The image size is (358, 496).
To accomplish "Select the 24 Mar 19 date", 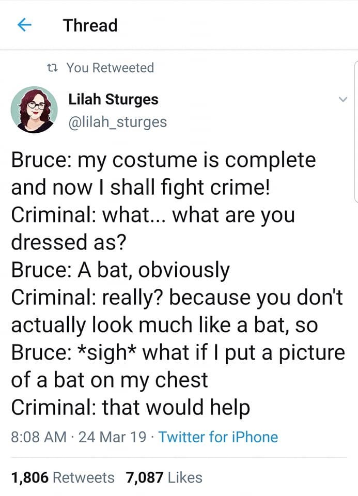I will 112,437.
